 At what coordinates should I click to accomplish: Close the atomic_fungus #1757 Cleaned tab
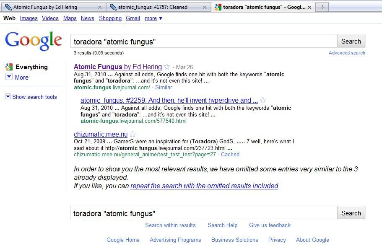pyautogui.click(x=205, y=7)
